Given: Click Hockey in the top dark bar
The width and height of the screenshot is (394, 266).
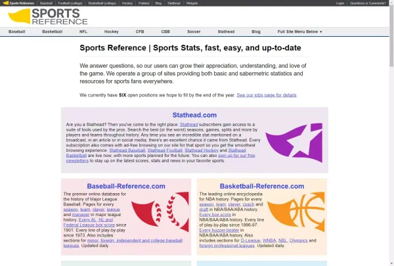Looking at the screenshot, I should [x=127, y=3].
